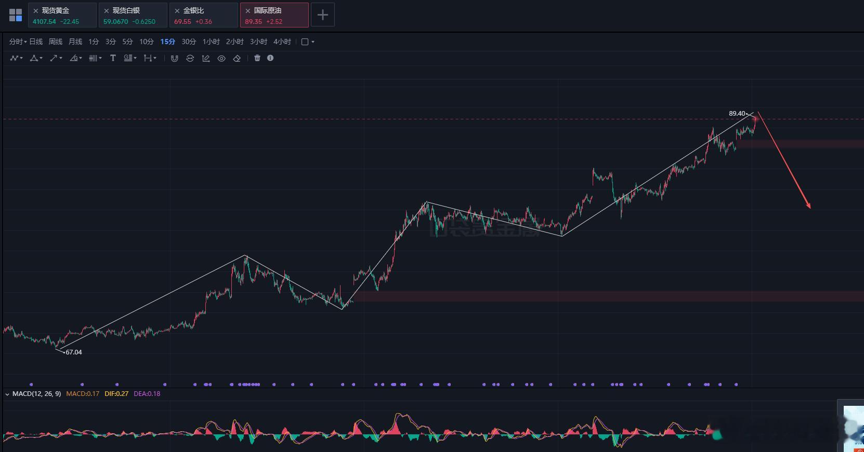Select the 日线 timeframe
The height and width of the screenshot is (452, 864).
point(36,42)
